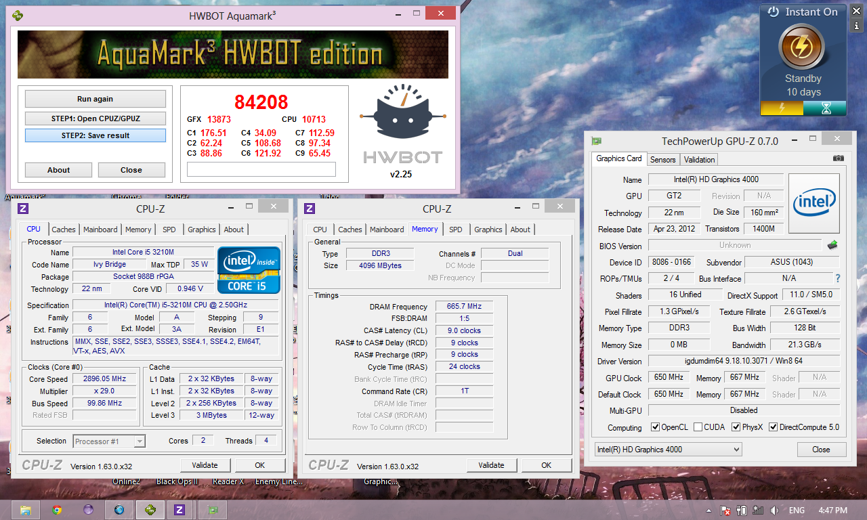Click the Aquamark window title icon

pos(17,16)
